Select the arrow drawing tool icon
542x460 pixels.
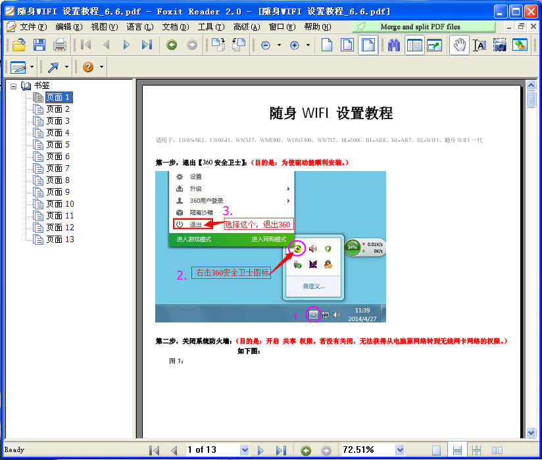coord(53,67)
